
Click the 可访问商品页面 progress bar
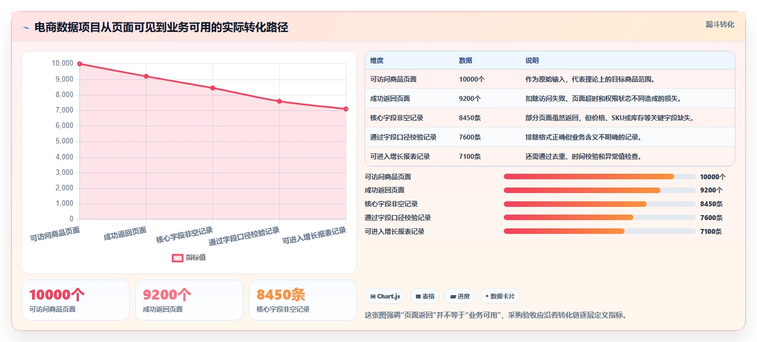tap(599, 177)
